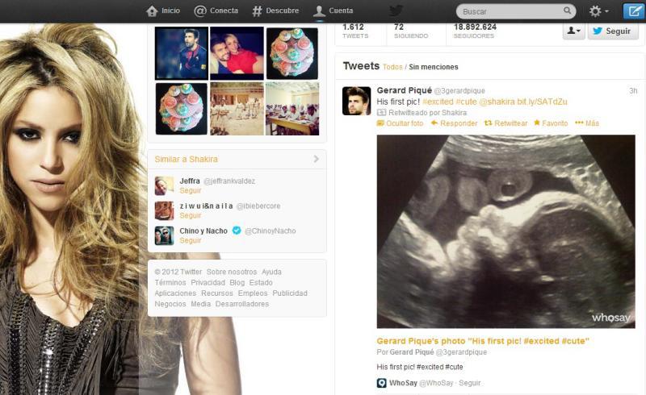Open the top-right cupcakes thumbnail
646x395 pixels.
click(x=292, y=53)
